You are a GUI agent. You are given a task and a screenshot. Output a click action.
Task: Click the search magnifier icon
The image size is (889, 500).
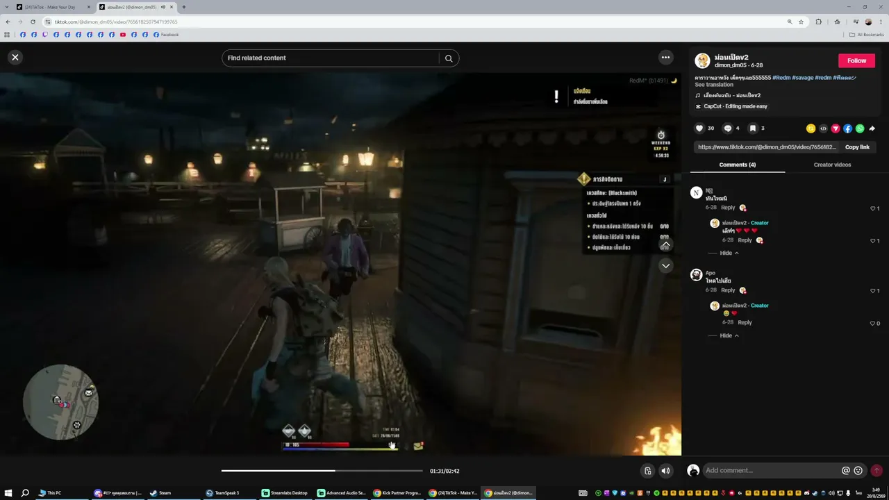[x=449, y=58]
